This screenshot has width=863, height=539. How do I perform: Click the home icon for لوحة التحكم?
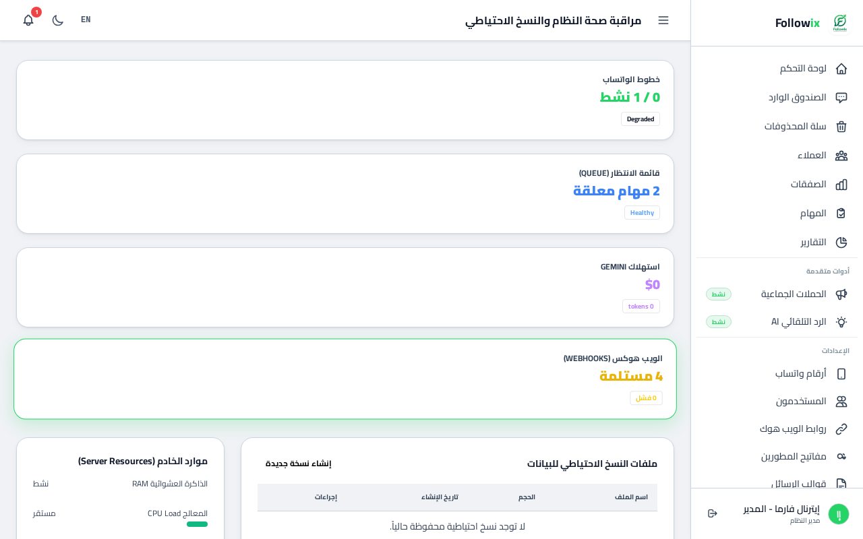tap(841, 69)
